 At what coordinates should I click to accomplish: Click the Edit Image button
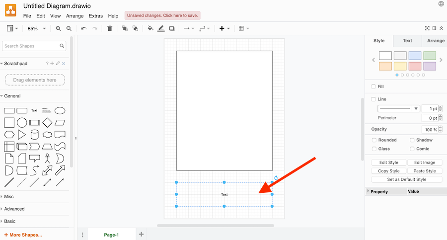(425, 162)
